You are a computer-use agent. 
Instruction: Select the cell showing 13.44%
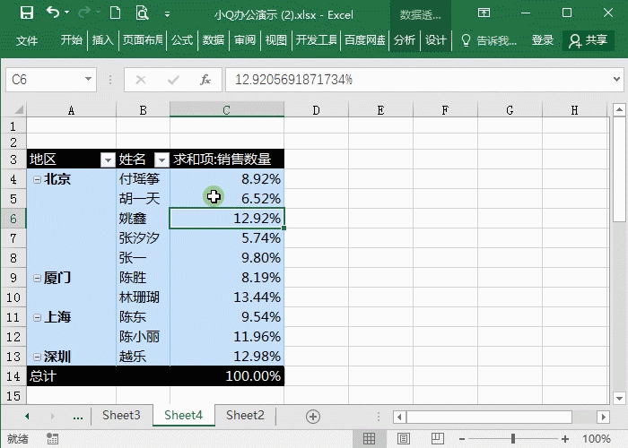pos(227,297)
